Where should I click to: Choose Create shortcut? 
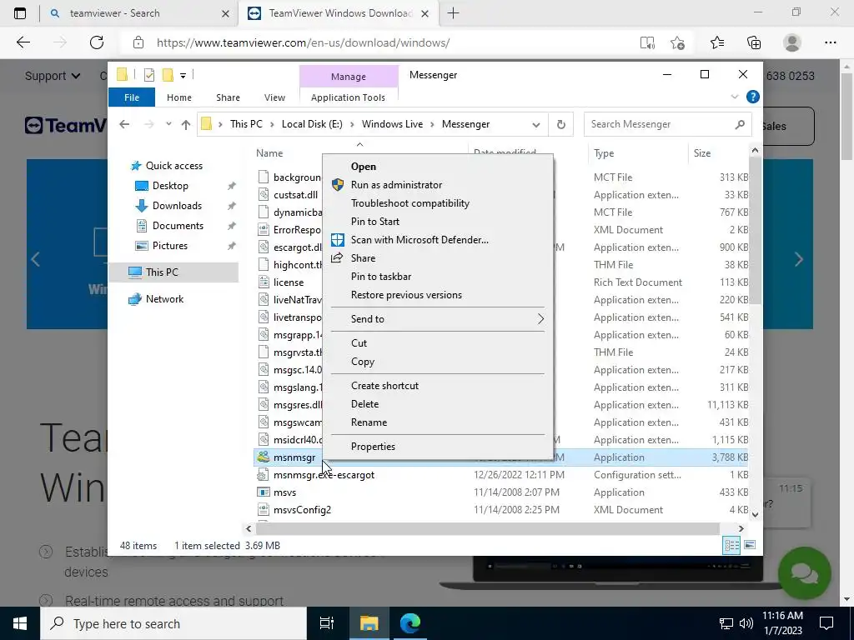click(x=384, y=385)
